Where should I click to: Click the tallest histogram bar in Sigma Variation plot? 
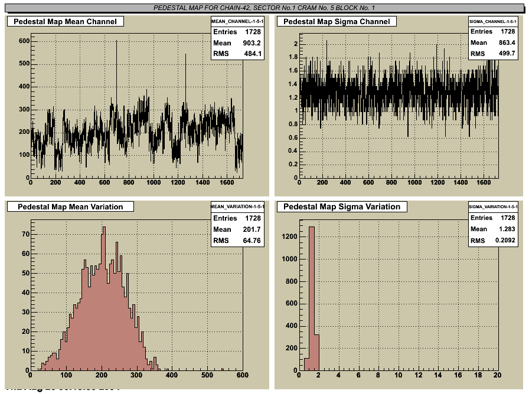coord(312,298)
